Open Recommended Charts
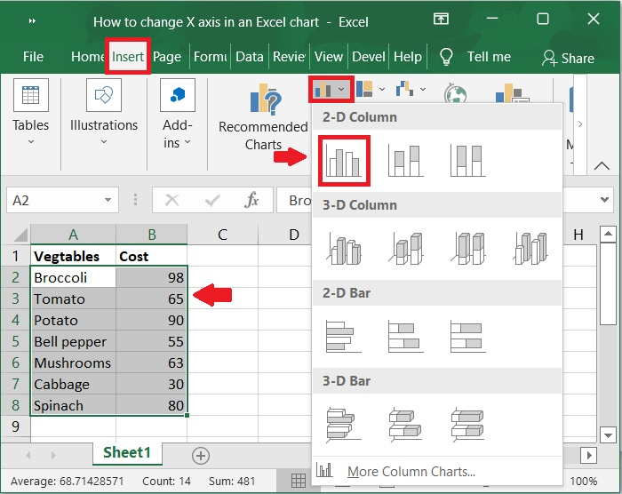Screen dimensions: 622x494 (263, 117)
